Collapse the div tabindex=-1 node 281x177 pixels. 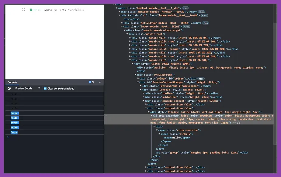[119, 15]
